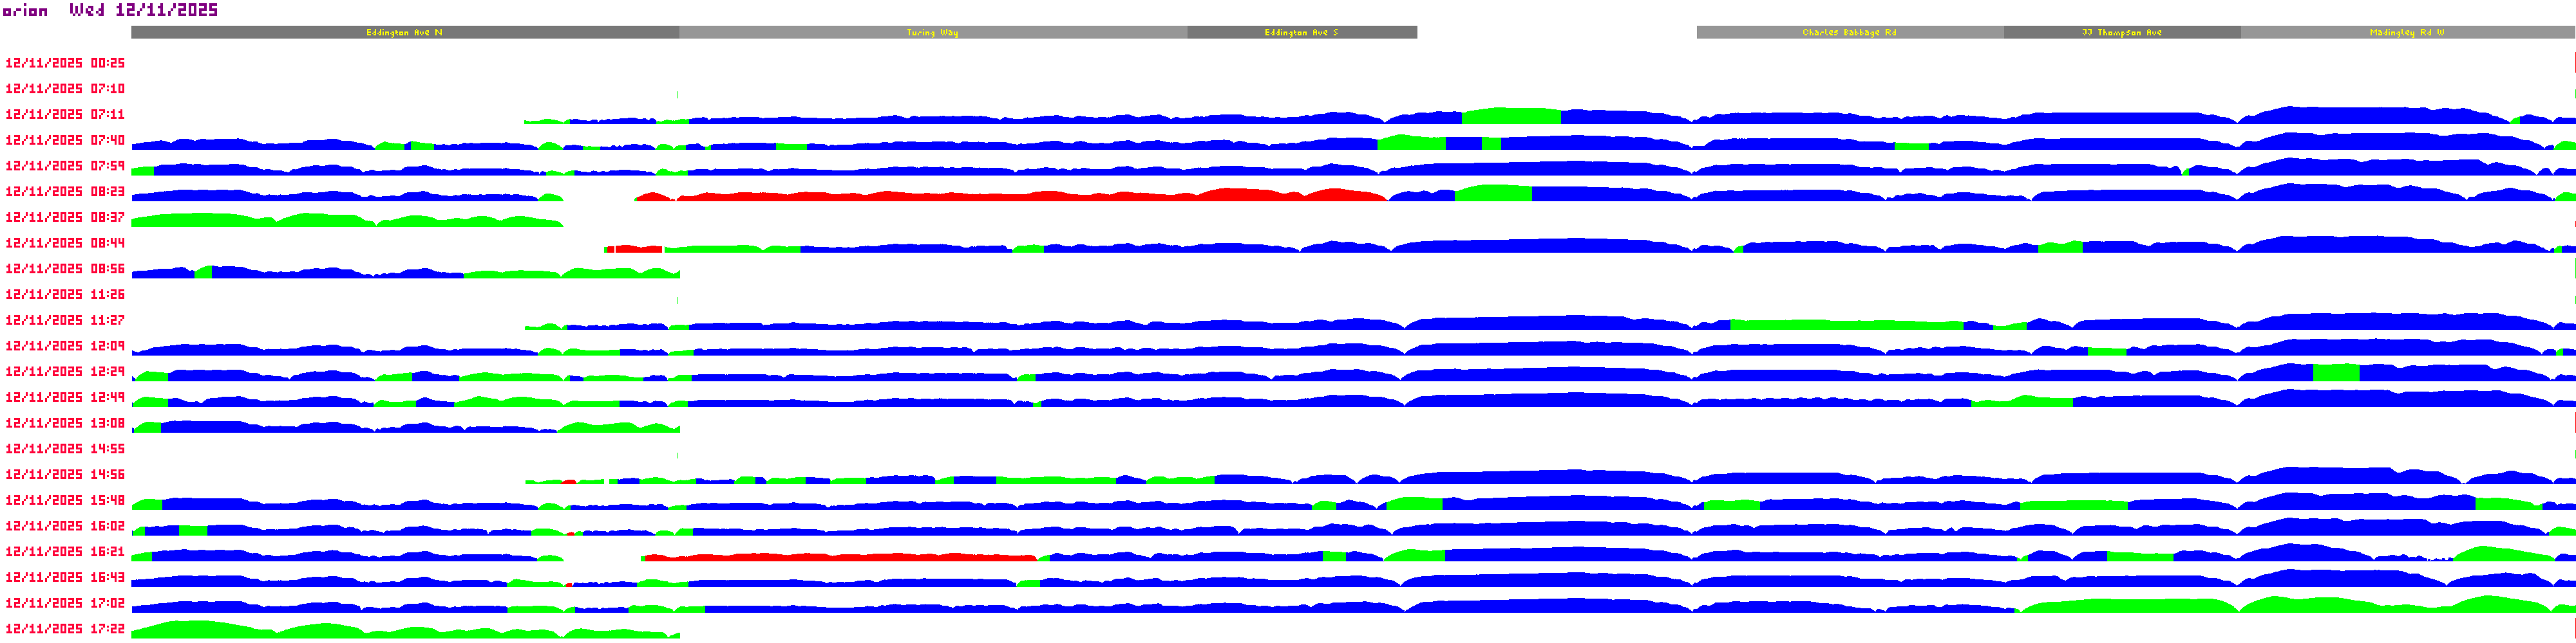Click the JJ Thompson Ave header segment
The width and height of the screenshot is (2576, 643).
click(x=2121, y=33)
